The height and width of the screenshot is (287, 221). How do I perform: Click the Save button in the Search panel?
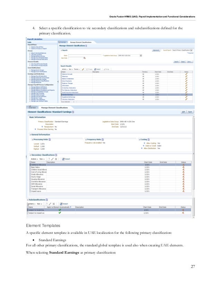(189, 62)
